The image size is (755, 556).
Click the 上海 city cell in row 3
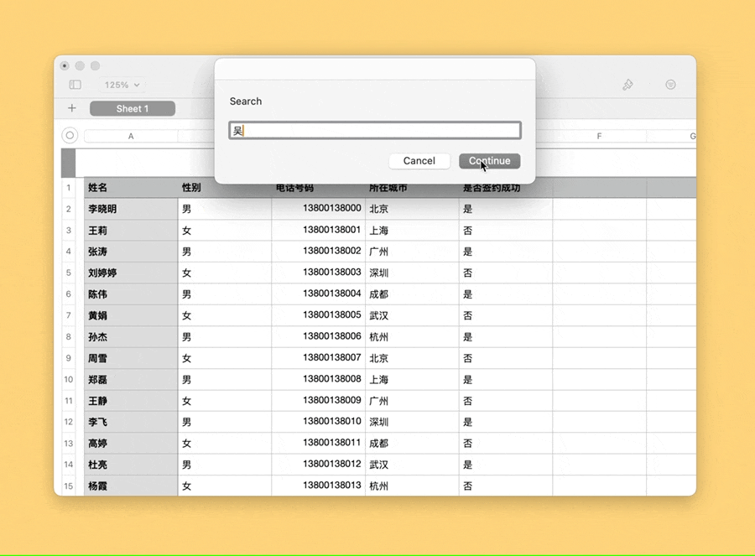click(412, 230)
